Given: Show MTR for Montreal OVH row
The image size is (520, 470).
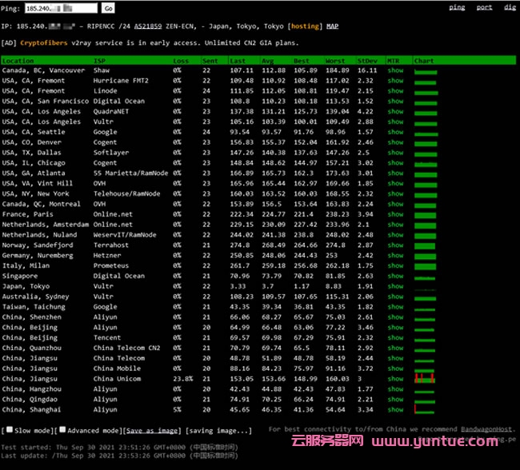Looking at the screenshot, I should [x=395, y=204].
